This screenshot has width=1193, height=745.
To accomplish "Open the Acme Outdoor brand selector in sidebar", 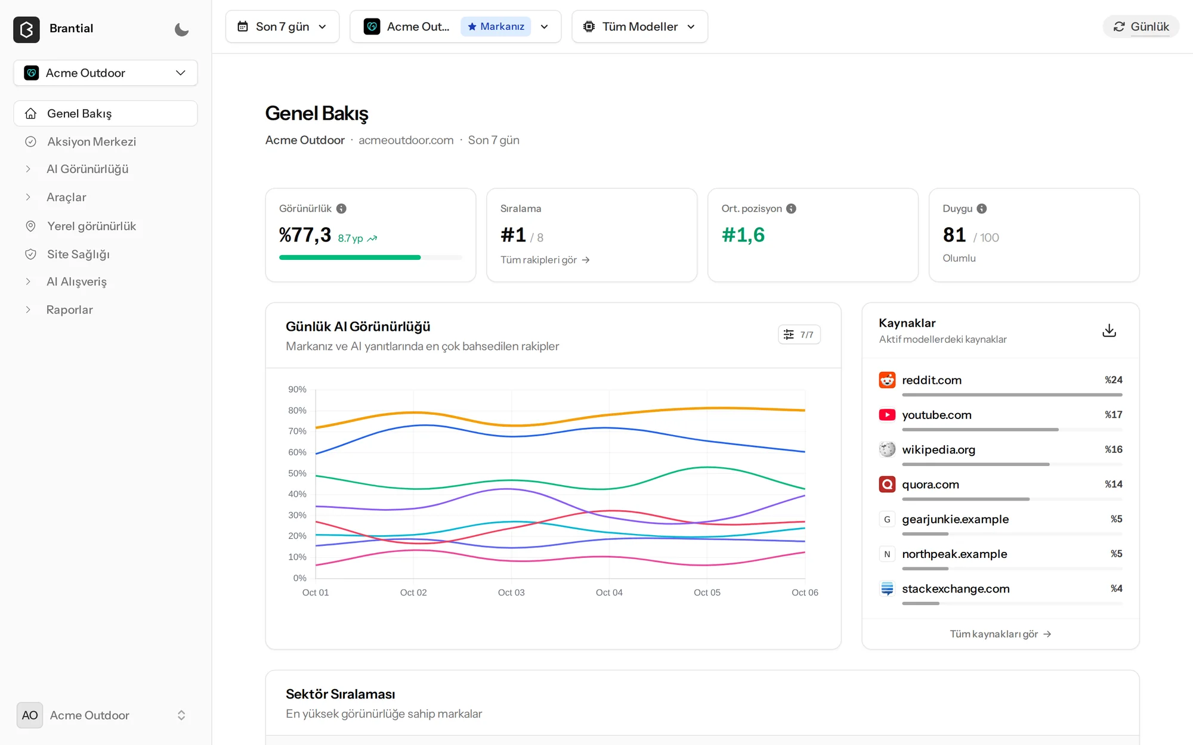I will click(106, 73).
